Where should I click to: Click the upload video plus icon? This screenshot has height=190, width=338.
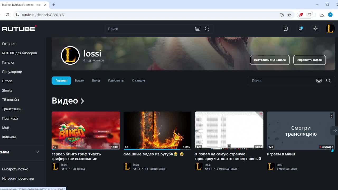[286, 29]
